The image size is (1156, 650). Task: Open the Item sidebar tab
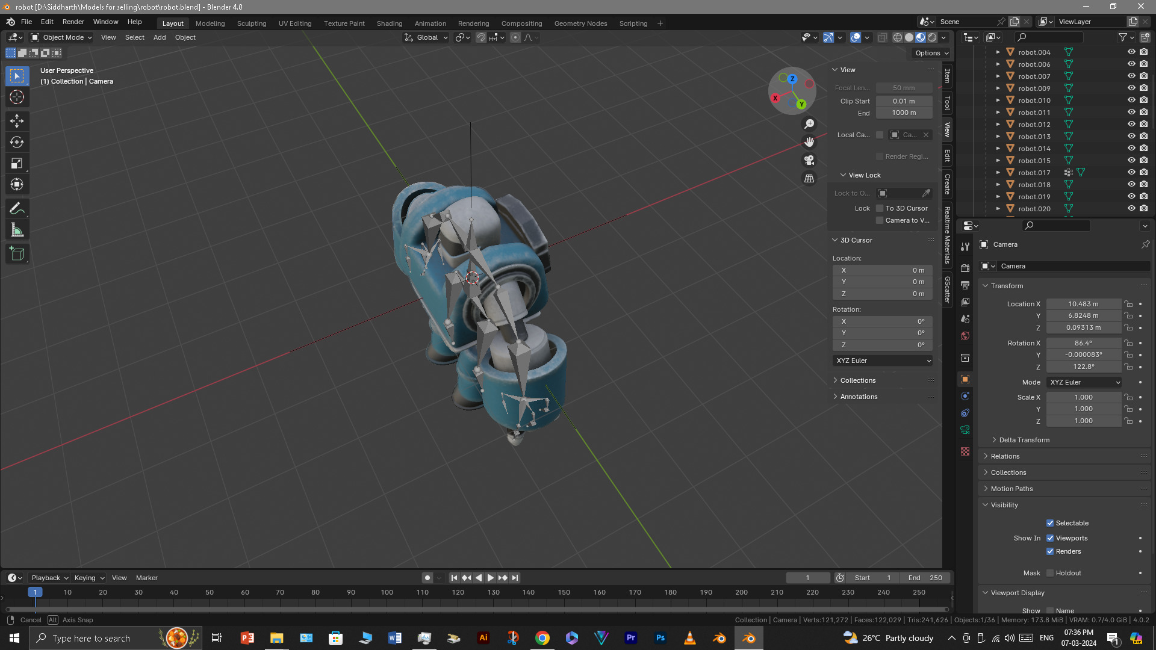947,76
